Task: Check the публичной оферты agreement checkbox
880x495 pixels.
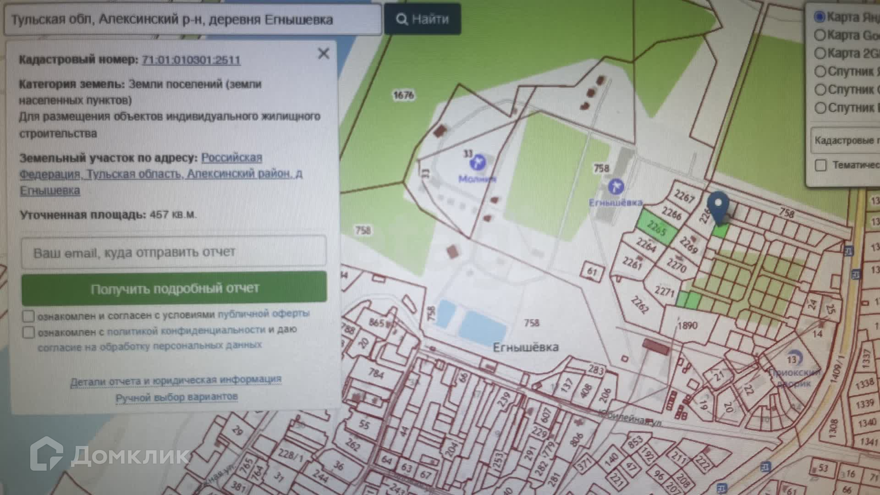Action: tap(28, 316)
